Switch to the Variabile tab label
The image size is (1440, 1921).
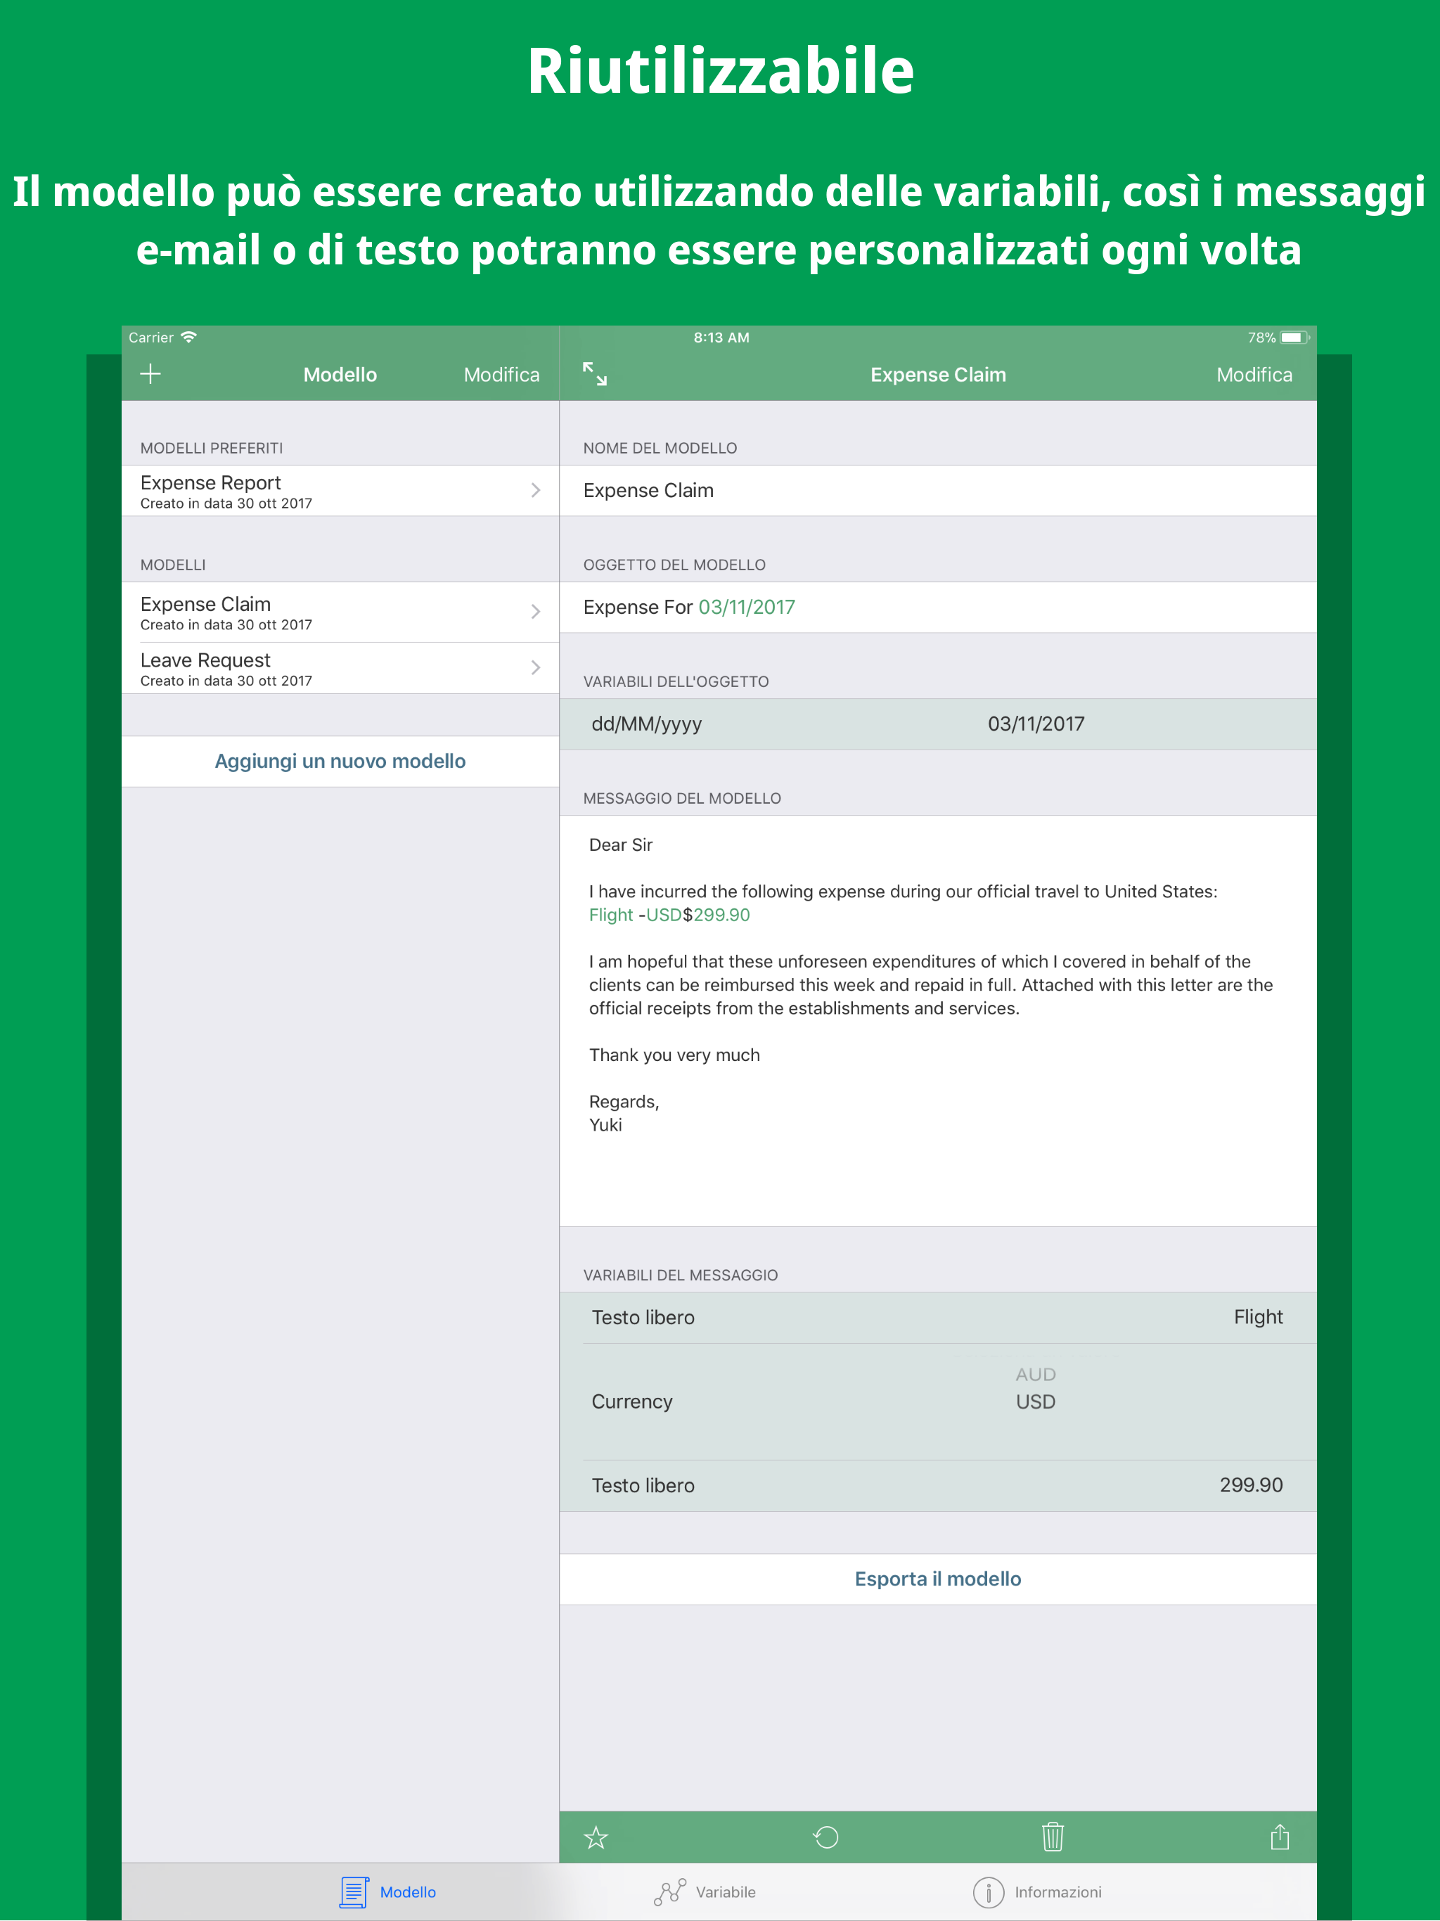tap(725, 1891)
